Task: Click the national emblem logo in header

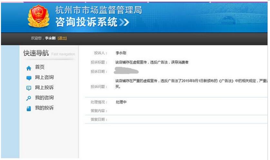Action: [38, 16]
